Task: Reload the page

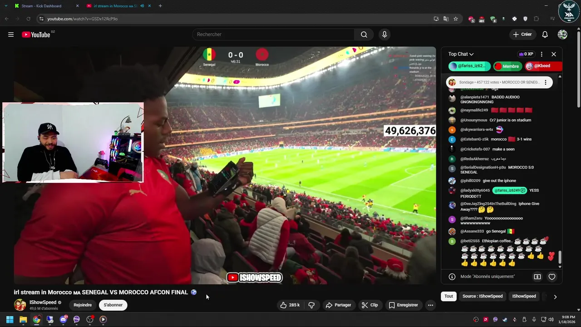Action: [28, 19]
